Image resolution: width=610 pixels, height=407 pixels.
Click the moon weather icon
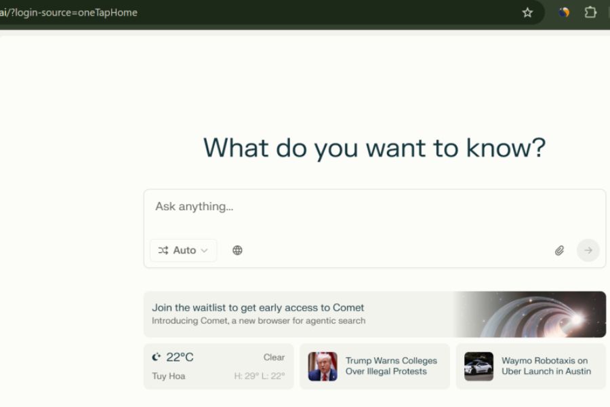point(157,357)
